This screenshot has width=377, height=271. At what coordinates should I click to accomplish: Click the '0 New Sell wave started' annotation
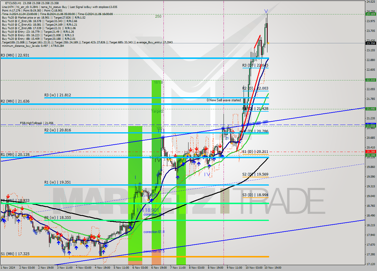click(x=224, y=100)
